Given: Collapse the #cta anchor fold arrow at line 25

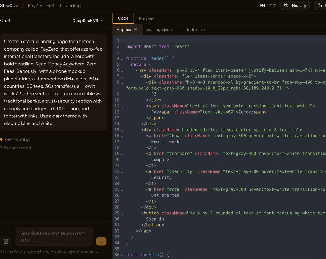Looking at the screenshot, I should pos(122,190).
